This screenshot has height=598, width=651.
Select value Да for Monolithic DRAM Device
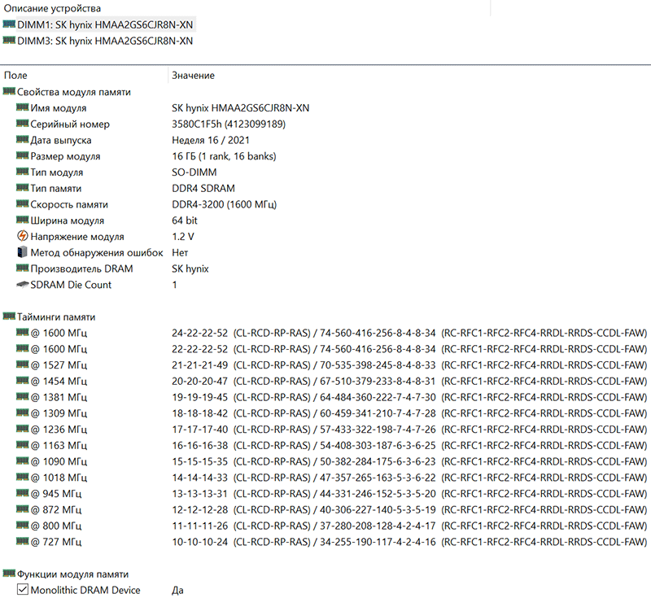click(177, 591)
